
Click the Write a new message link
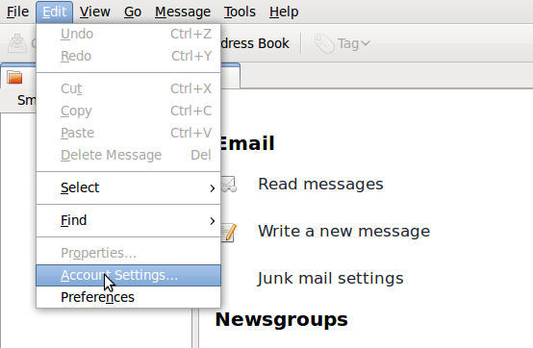(x=344, y=232)
